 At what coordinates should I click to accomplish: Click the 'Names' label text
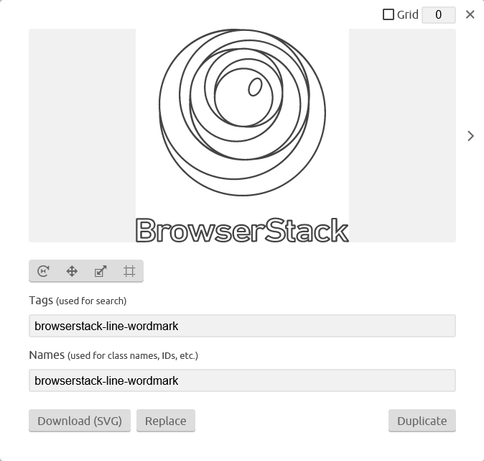click(x=47, y=355)
